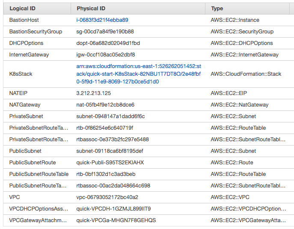
Task: Click physical ID rtb-0f86254e6c640719f
Action: [104, 128]
